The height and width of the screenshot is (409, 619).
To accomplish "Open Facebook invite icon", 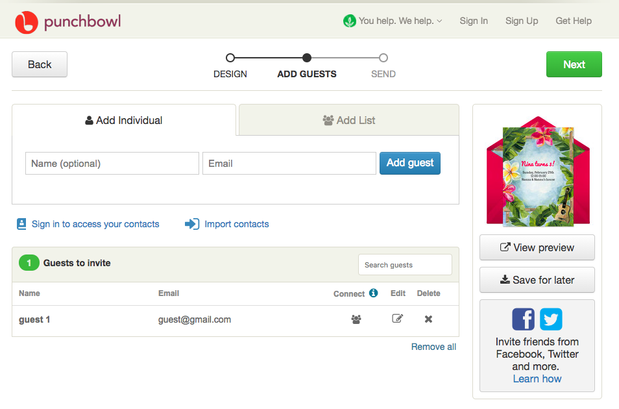I will point(524,319).
